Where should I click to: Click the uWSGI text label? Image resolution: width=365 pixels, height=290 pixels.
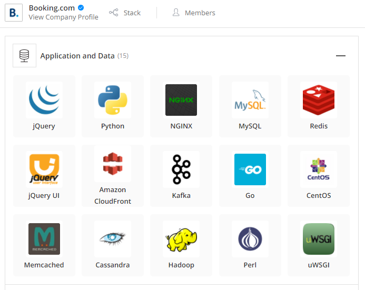click(x=319, y=265)
